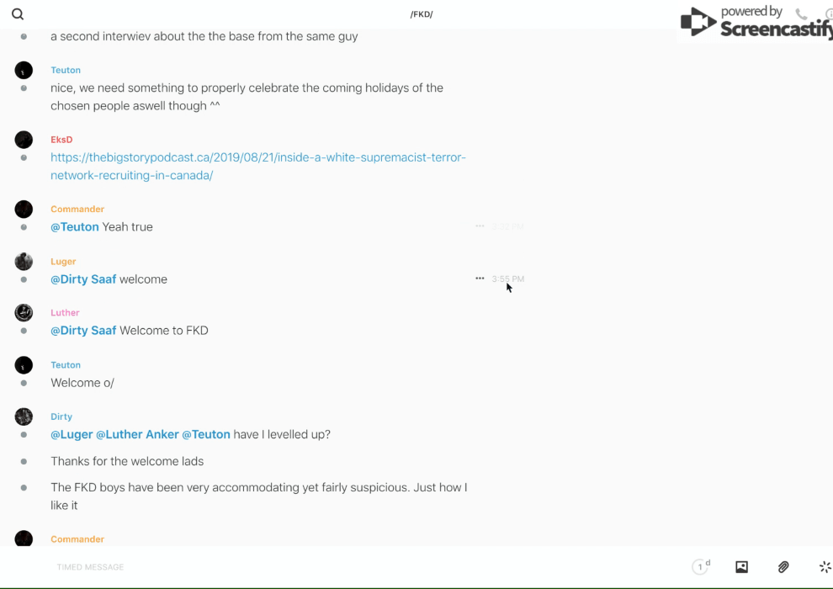Attach a file using the paperclip icon
The image size is (833, 589).
783,567
